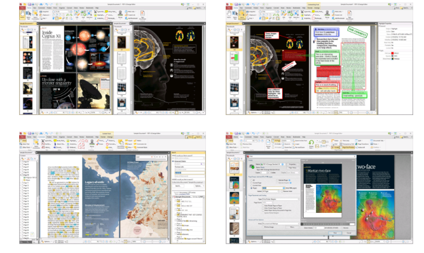
Task: Click Sign Document icon in Inside Cygnus X-1 window
Action: [142, 14]
